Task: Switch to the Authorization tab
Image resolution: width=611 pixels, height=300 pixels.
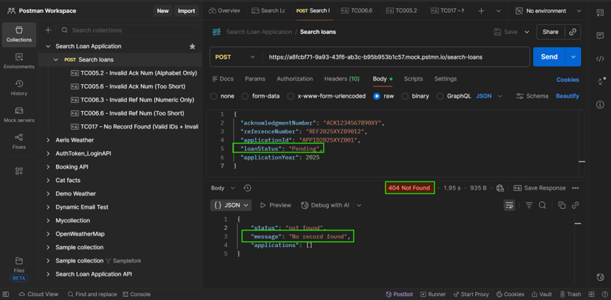Action: click(294, 79)
